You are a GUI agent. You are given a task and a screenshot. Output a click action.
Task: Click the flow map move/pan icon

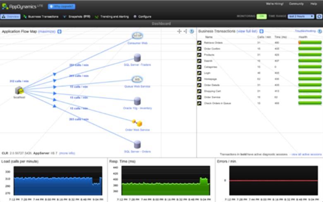pos(179,31)
